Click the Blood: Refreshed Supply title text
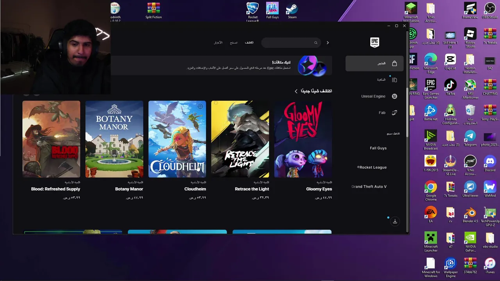 [56, 189]
